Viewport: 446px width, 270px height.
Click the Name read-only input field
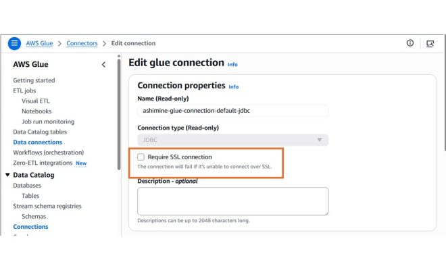[233, 110]
